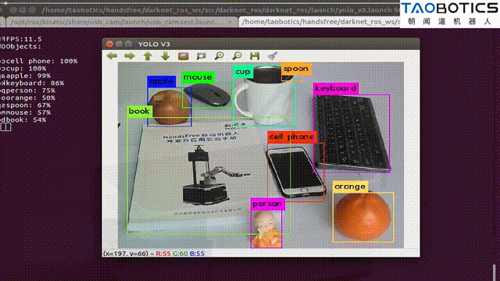Click the 'G:60' green value in status bar
This screenshot has height=281, width=500.
tap(180, 254)
